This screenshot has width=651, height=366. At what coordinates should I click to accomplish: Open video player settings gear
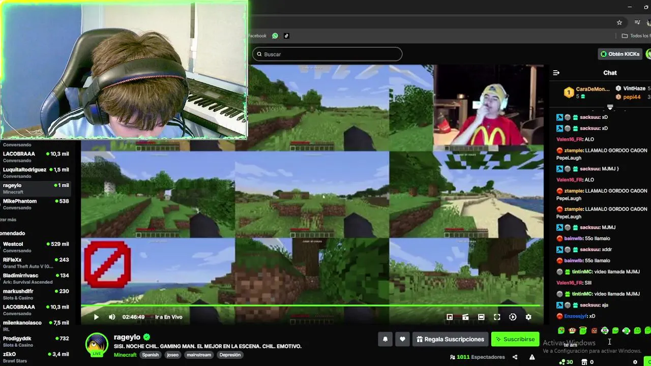pyautogui.click(x=528, y=317)
